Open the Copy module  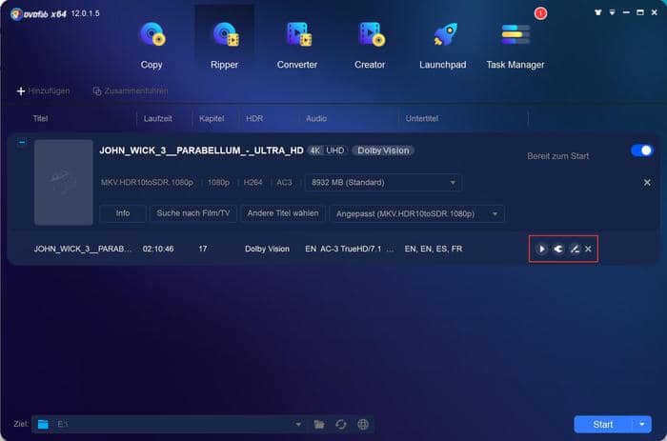click(x=152, y=46)
